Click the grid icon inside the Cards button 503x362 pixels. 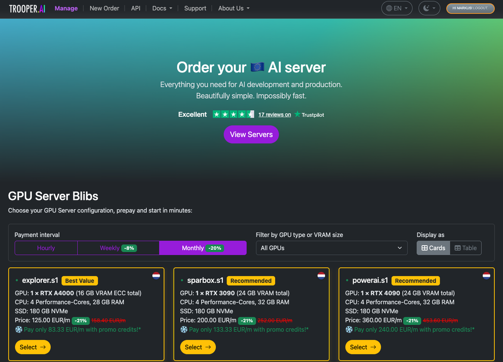(424, 248)
